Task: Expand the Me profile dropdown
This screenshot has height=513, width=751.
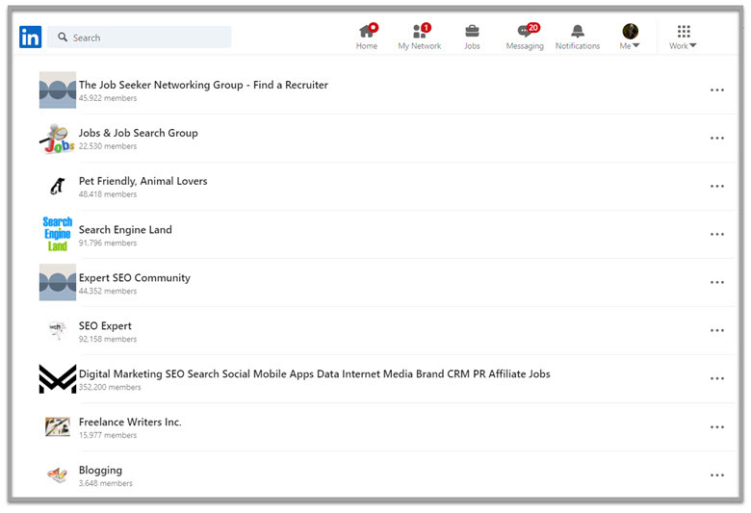Action: click(x=630, y=37)
